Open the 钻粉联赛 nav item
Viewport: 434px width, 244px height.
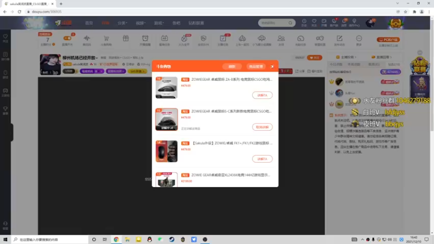[x=196, y=23]
